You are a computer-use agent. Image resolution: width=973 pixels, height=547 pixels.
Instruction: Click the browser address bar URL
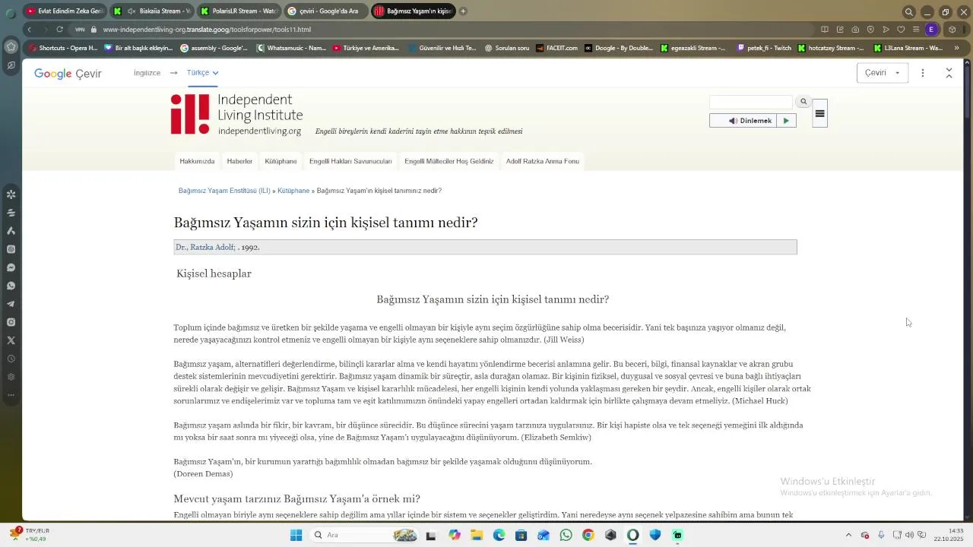[207, 30]
